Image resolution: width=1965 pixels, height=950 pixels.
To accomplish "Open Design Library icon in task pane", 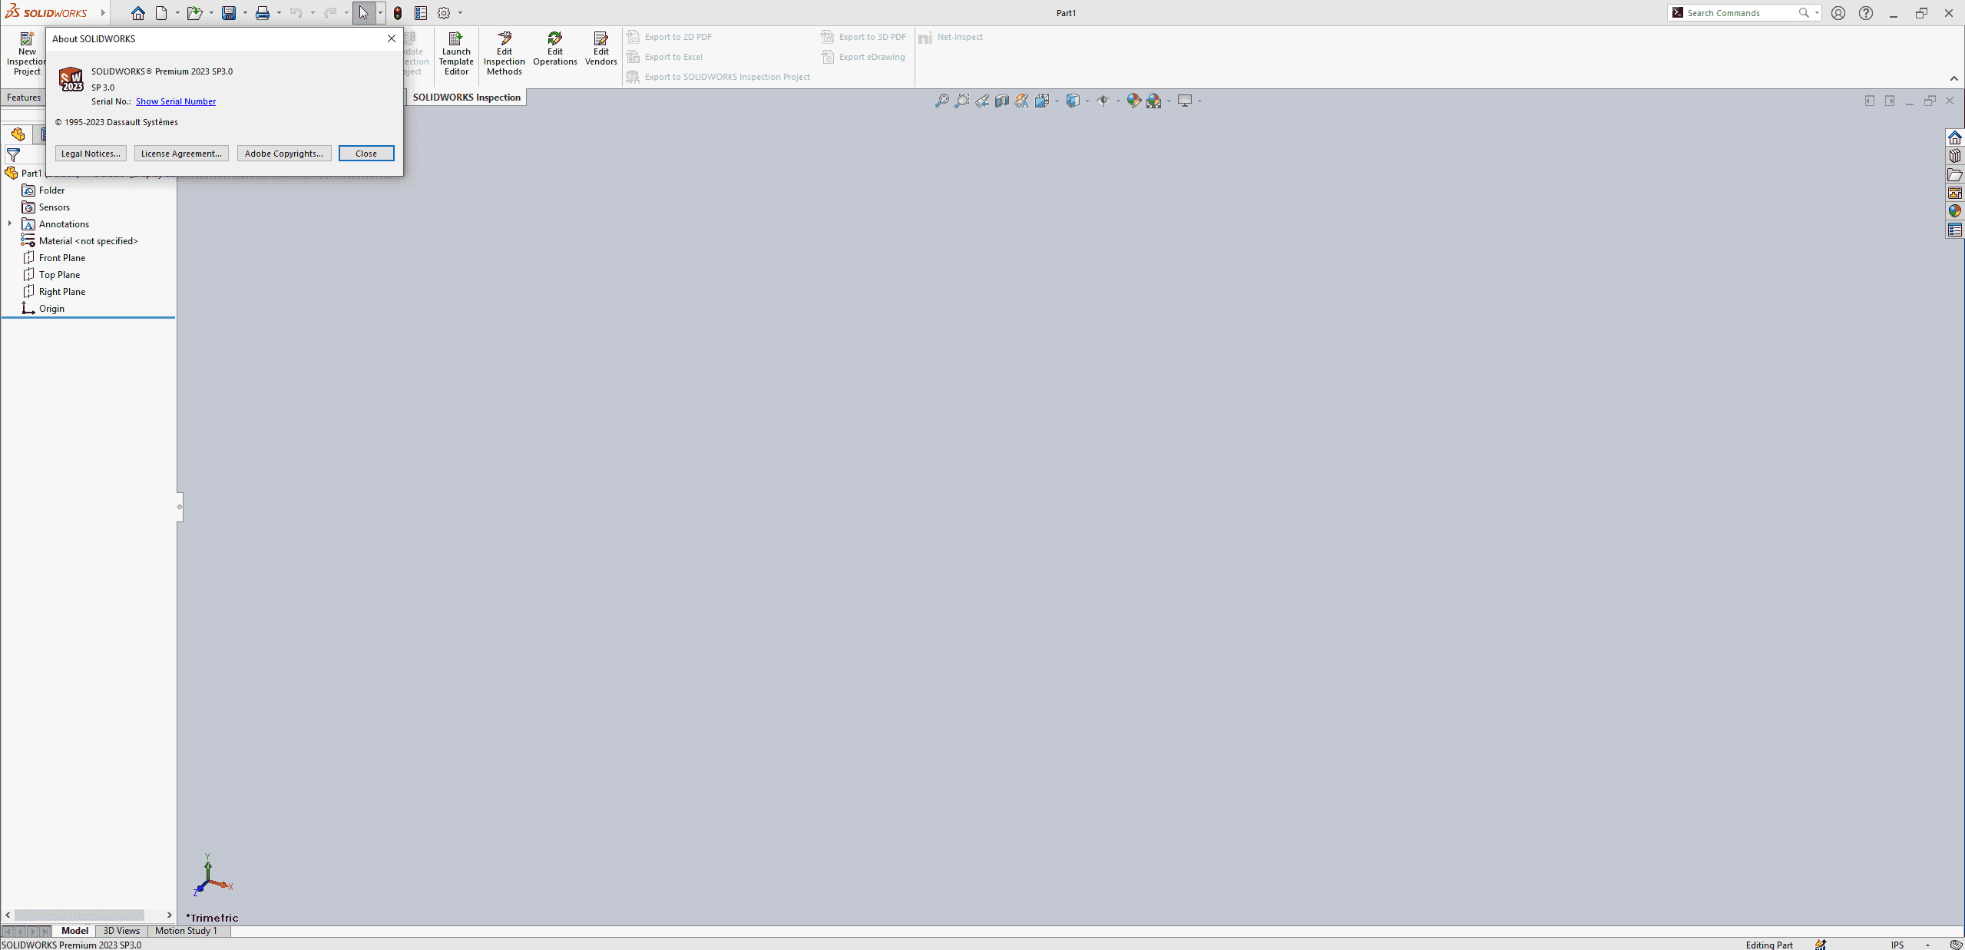I will point(1955,156).
